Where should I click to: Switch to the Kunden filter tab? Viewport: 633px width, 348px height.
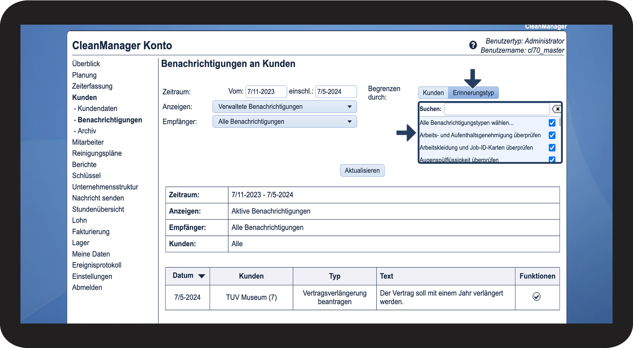coord(433,93)
